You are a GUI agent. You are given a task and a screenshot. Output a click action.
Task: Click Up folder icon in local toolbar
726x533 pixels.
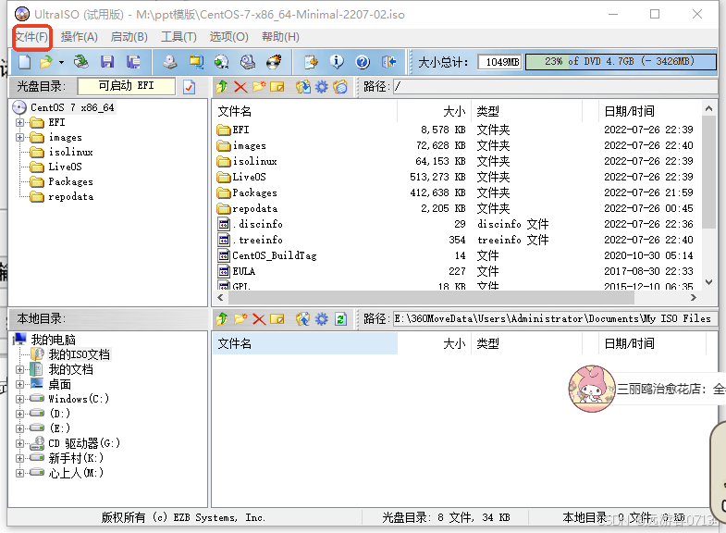(x=222, y=319)
